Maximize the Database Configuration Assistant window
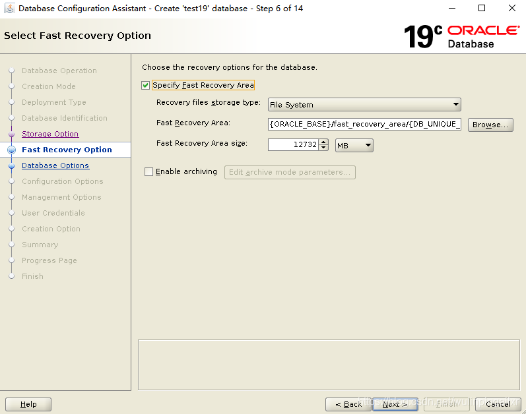Screen dimensions: 526x414 tap(482, 8)
